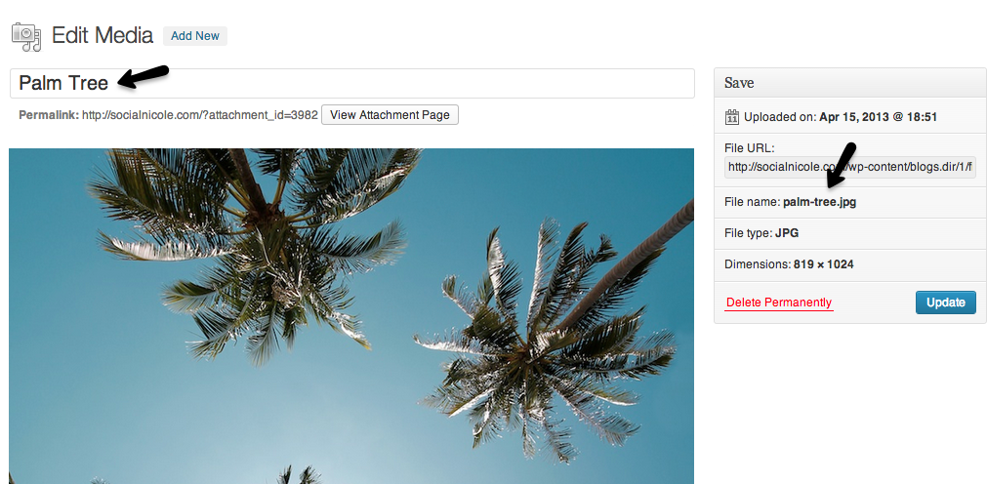Click the palm-tree.jpg file name
Viewport: 987px width, 484px height.
click(819, 202)
